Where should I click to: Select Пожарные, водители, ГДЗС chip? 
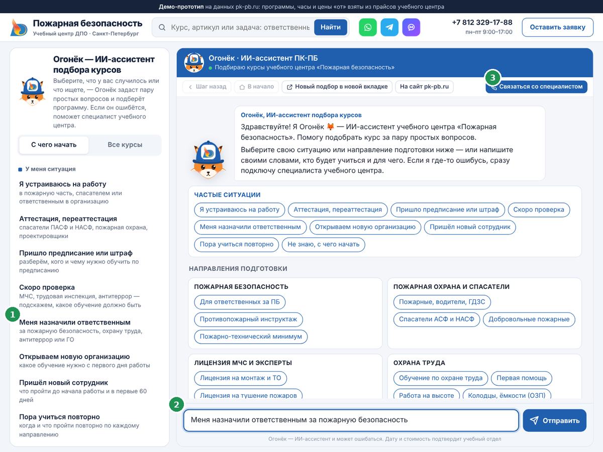tap(442, 302)
